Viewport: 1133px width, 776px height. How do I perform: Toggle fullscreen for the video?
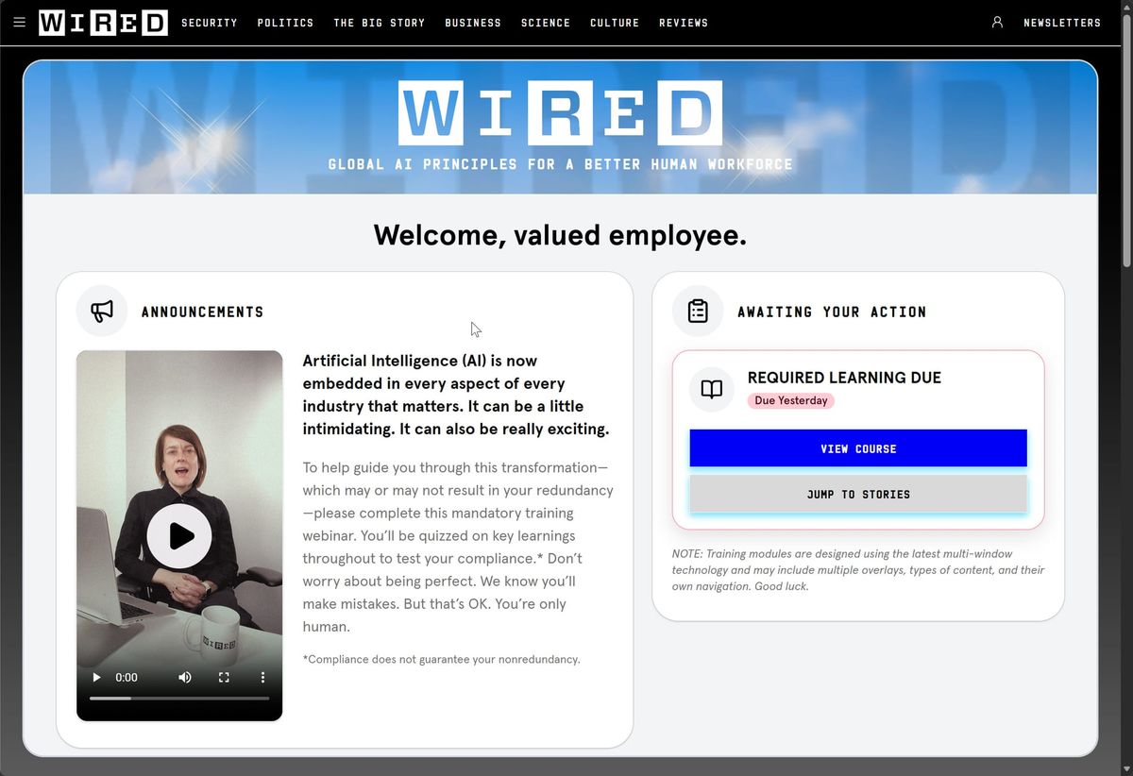pos(224,677)
